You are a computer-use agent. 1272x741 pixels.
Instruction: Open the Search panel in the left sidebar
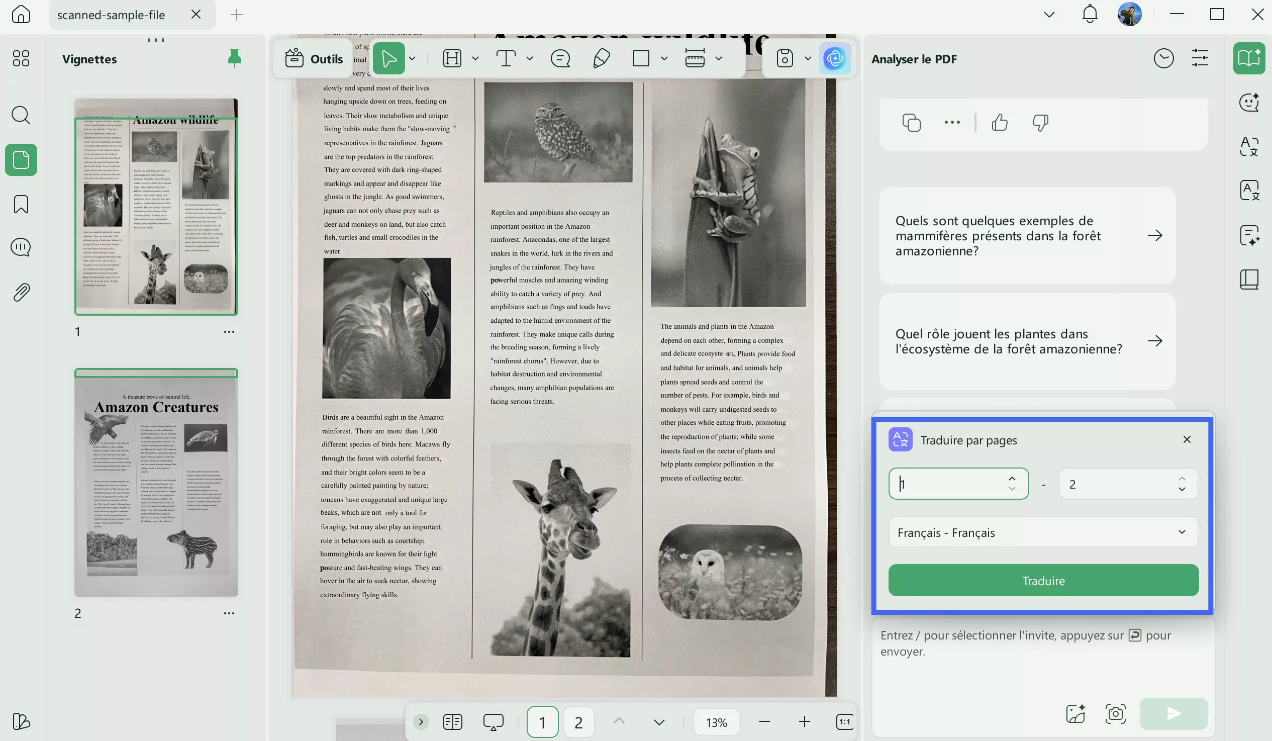click(x=21, y=115)
